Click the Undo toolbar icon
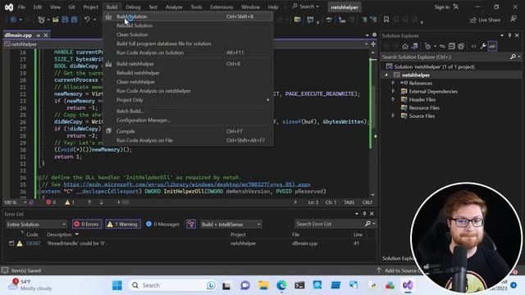Image resolution: width=525 pixels, height=295 pixels. pyautogui.click(x=87, y=20)
